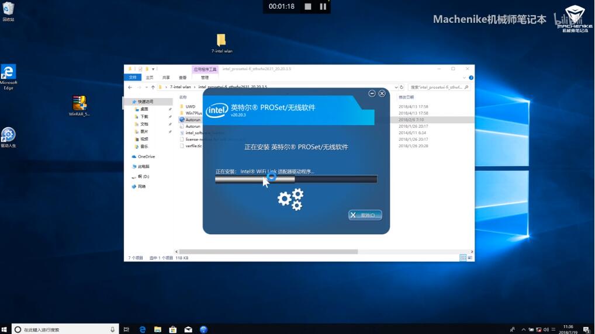
Task: Sort by the 修改日期 column header
Action: [406, 97]
